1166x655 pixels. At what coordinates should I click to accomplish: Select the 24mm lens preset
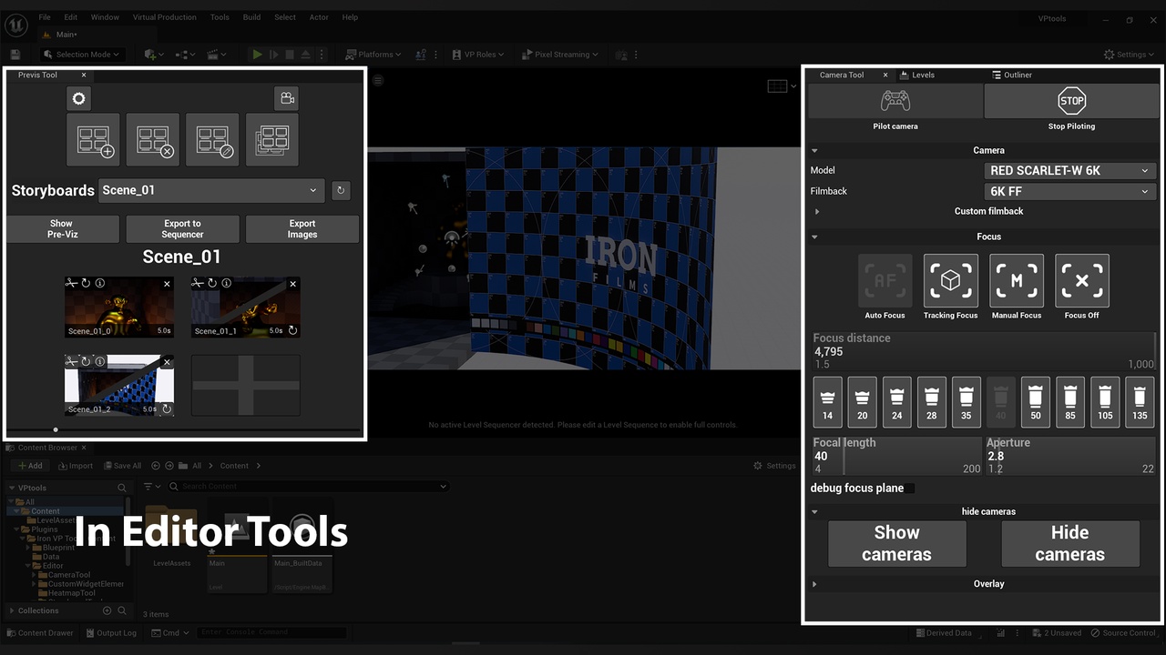pos(896,402)
